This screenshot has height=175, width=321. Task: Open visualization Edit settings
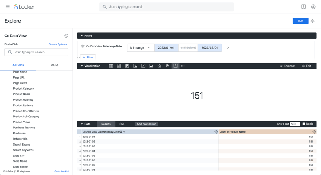(306, 66)
